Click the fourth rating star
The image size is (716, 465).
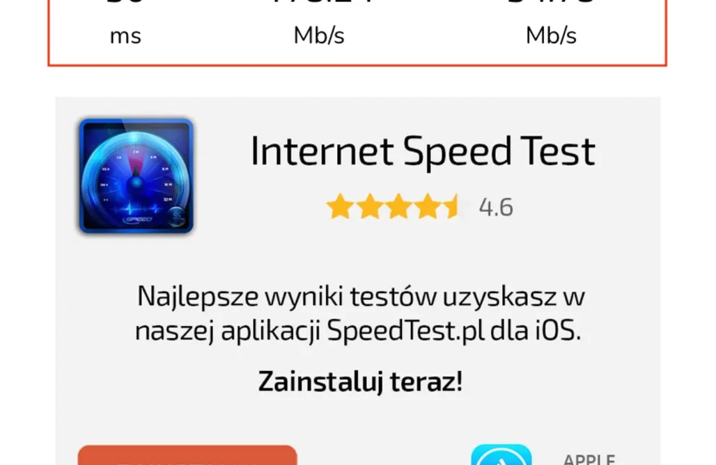click(428, 206)
